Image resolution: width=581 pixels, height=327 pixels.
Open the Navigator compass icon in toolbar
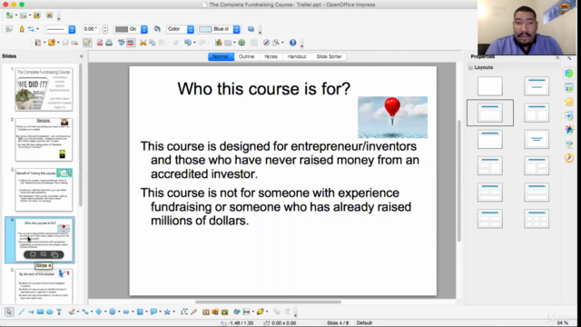266,43
